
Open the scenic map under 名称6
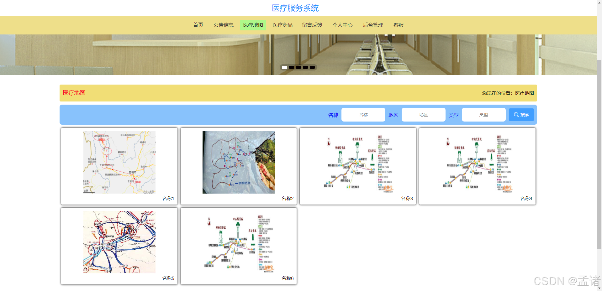point(238,242)
